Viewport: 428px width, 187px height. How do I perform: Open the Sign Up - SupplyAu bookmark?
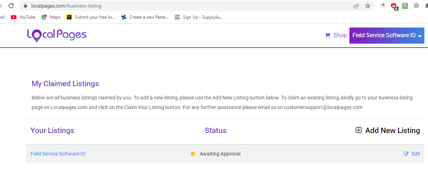tap(199, 17)
